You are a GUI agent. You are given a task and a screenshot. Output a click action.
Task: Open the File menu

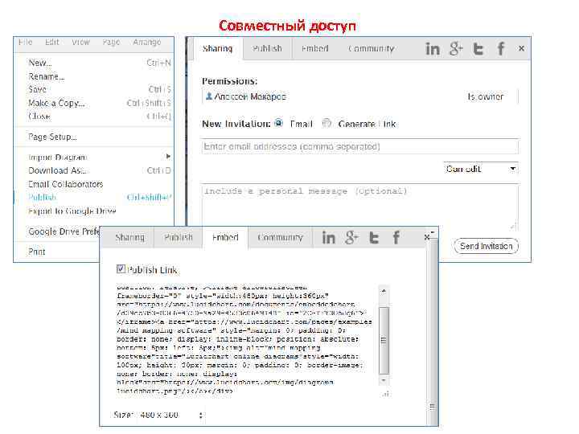[x=26, y=42]
